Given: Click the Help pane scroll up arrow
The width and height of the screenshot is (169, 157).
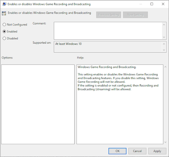Looking at the screenshot, I should coord(165,67).
